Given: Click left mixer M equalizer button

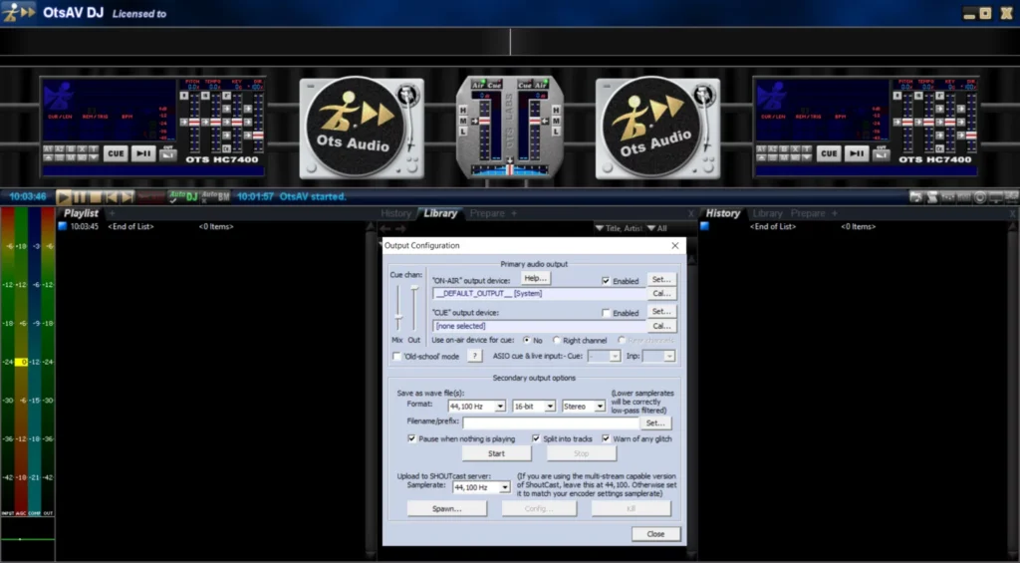Looking at the screenshot, I should [463, 121].
